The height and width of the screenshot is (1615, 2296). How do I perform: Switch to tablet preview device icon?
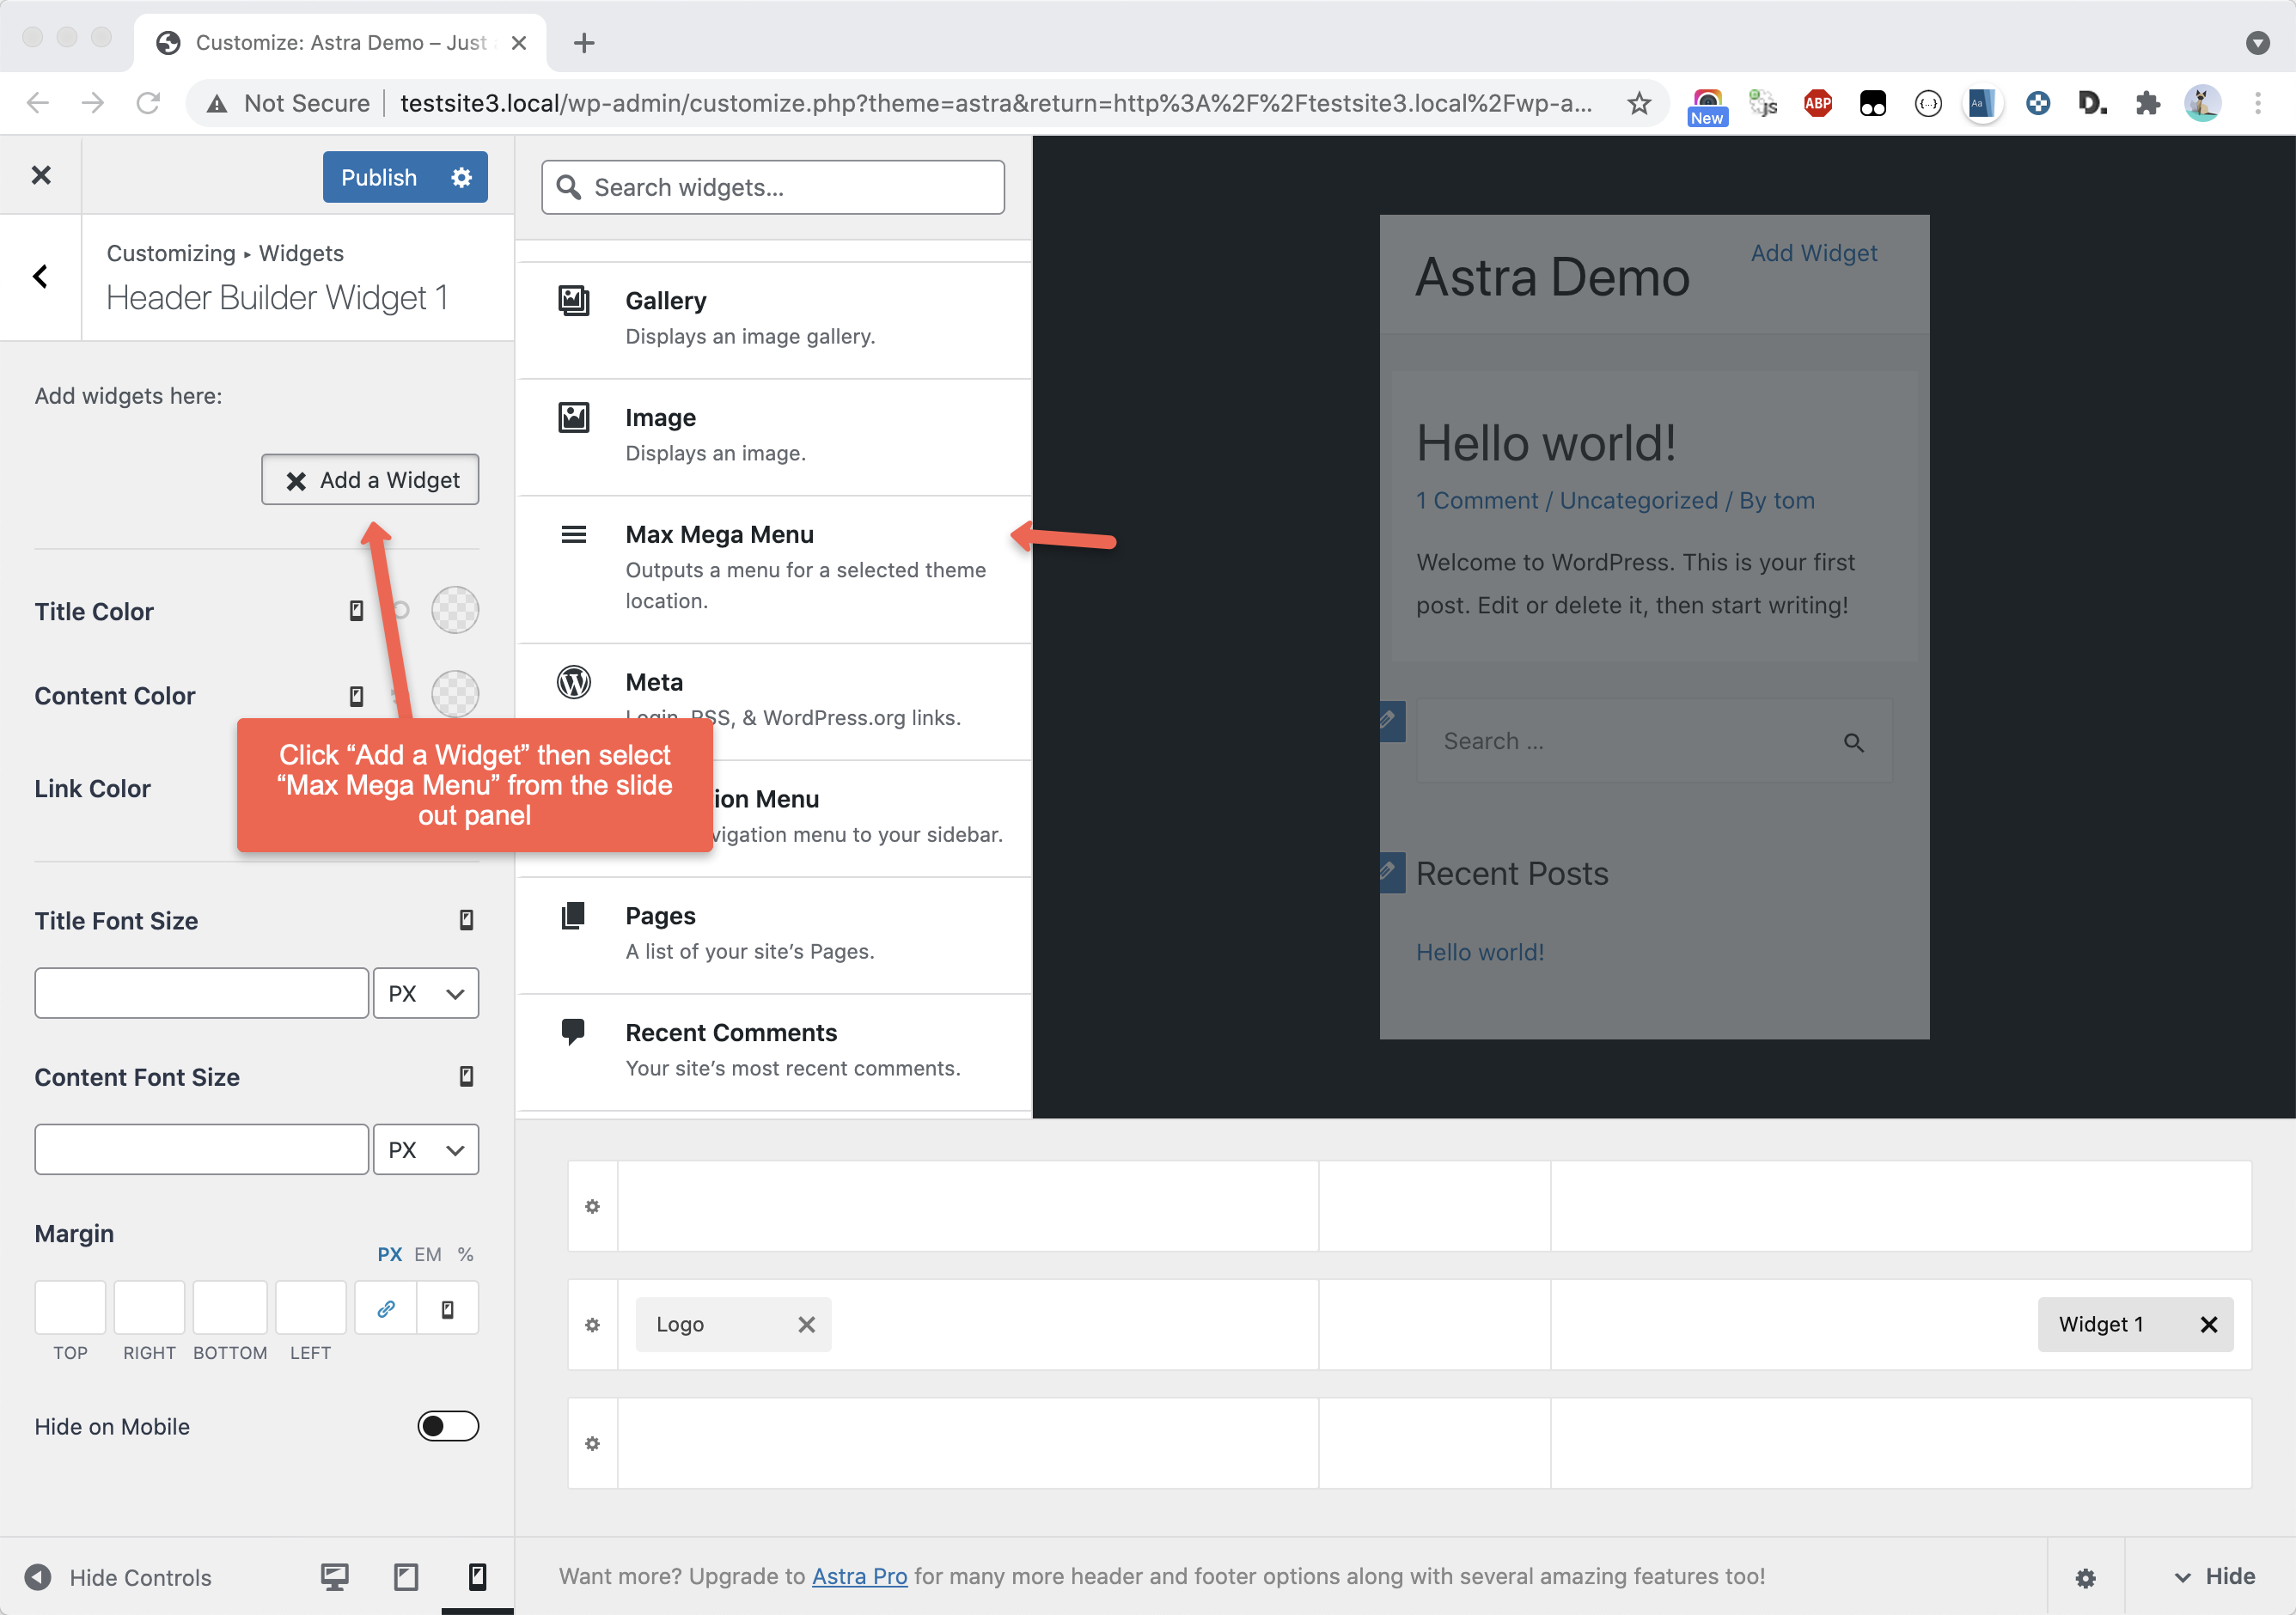click(406, 1577)
